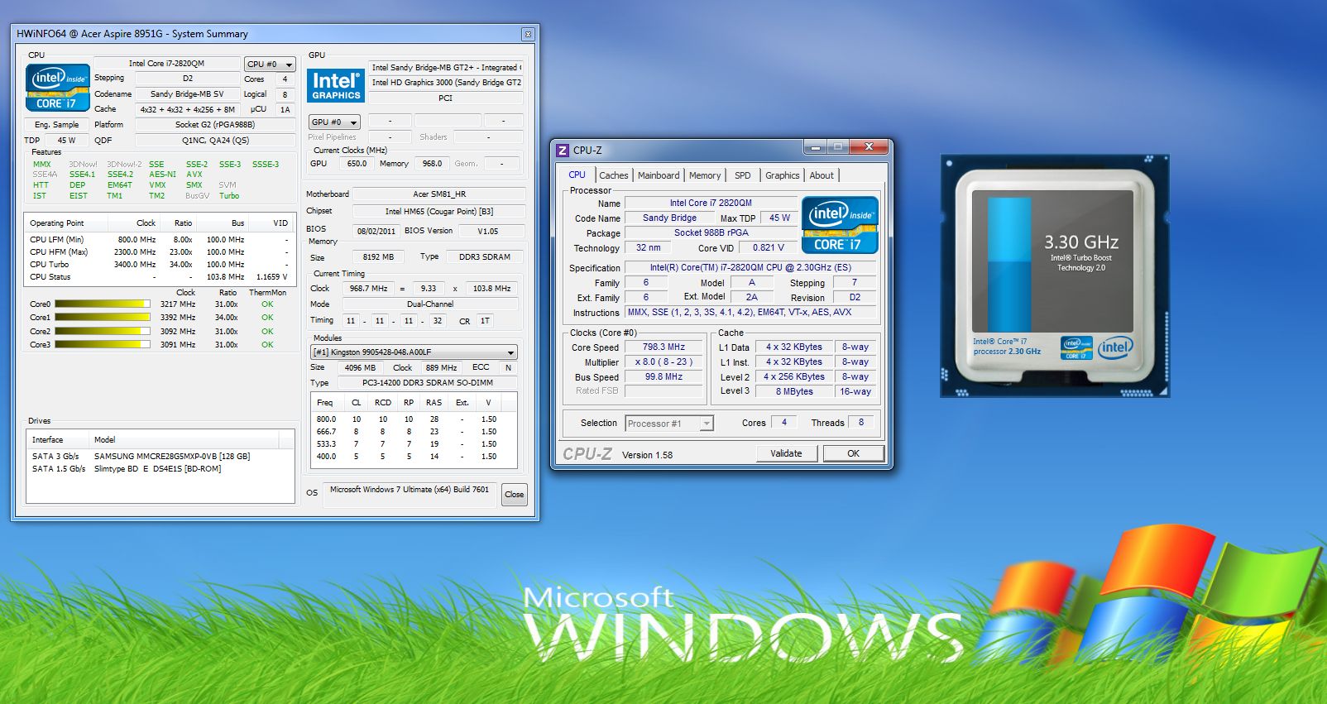Click the 8192 MB memory size field
This screenshot has width=1327, height=704.
[x=378, y=257]
